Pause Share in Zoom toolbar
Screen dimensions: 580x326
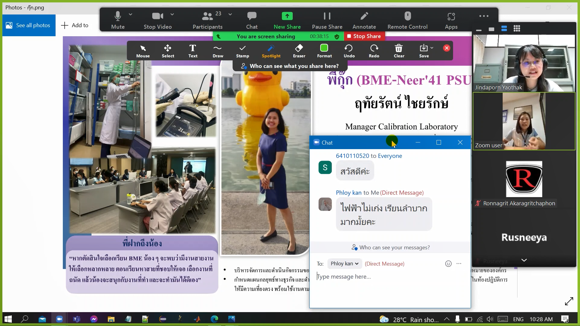[327, 20]
